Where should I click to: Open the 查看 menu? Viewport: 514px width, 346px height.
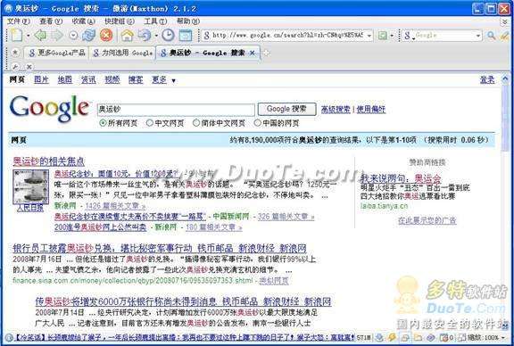51,21
